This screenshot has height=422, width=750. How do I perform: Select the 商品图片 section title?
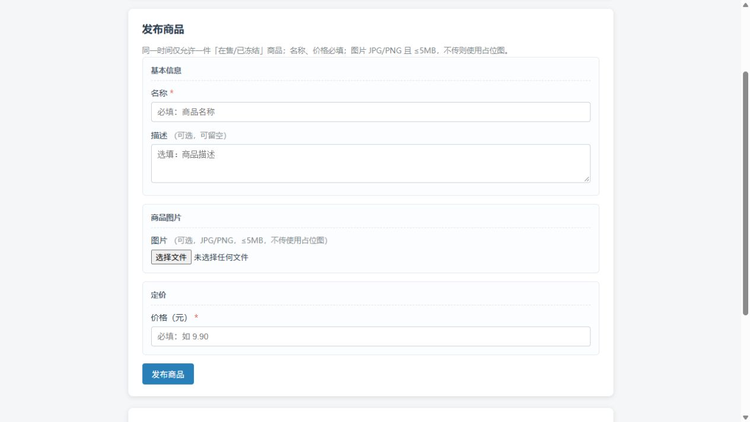166,218
